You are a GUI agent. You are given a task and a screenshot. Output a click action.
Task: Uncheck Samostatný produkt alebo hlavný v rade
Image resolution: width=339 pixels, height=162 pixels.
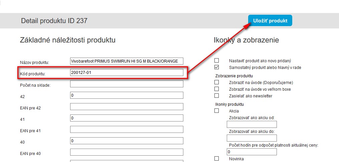click(x=216, y=67)
